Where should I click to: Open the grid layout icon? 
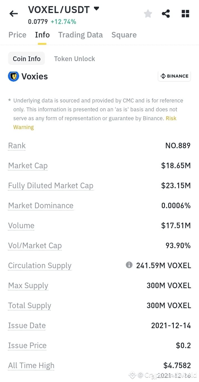185,14
